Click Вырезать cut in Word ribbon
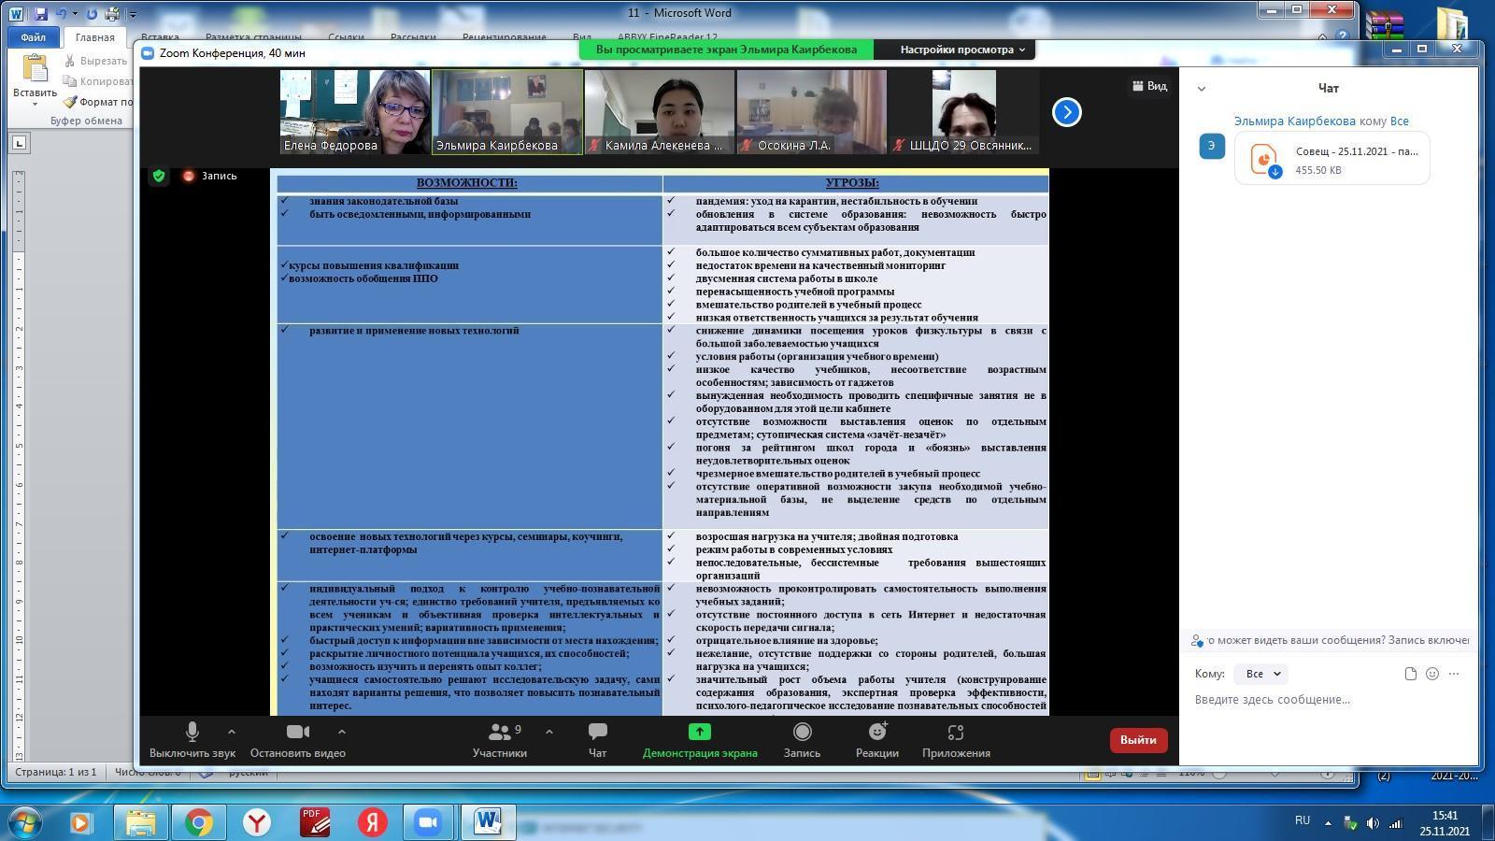 point(97,61)
